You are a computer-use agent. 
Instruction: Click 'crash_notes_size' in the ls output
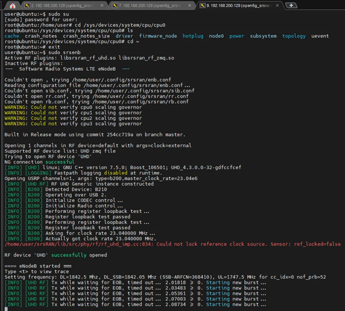pos(86,36)
